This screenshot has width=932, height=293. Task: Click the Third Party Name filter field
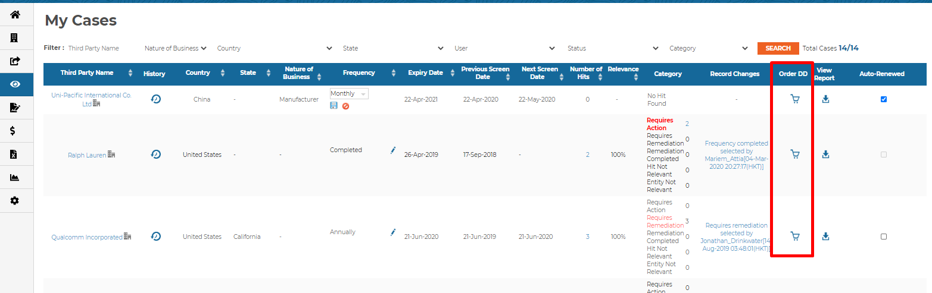click(x=101, y=48)
